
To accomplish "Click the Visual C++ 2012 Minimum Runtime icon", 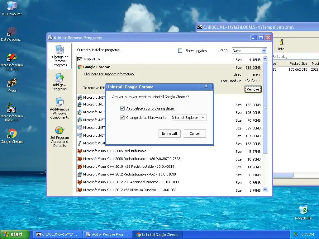I will pyautogui.click(x=80, y=190).
